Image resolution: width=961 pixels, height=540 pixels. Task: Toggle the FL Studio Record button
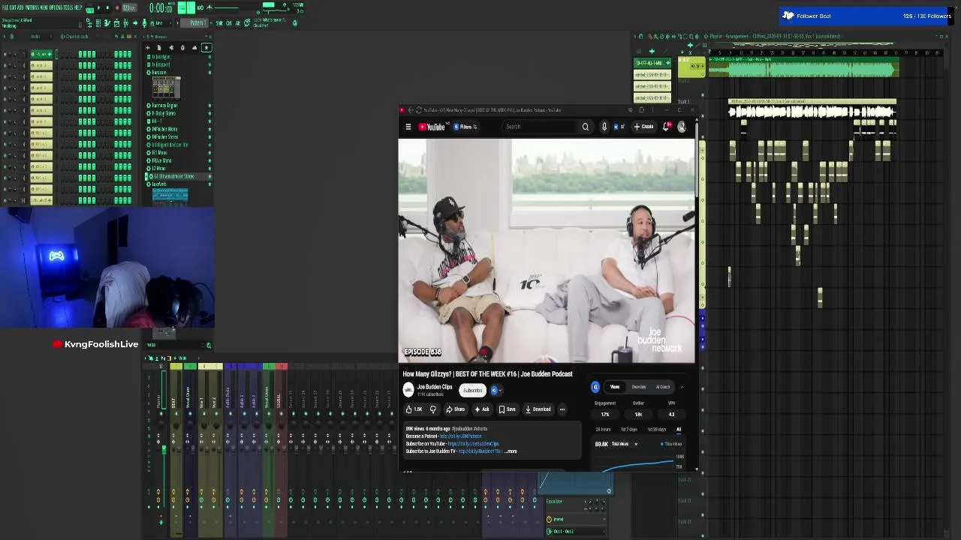click(117, 7)
